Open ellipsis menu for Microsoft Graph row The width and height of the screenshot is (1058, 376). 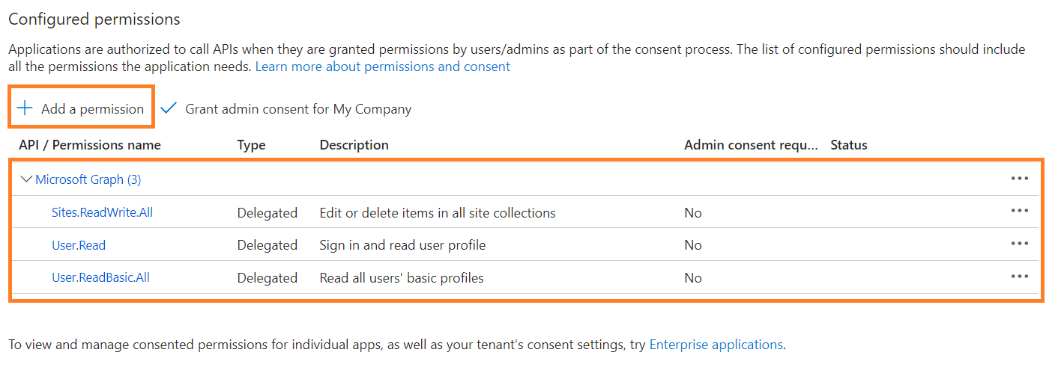[x=1019, y=179]
